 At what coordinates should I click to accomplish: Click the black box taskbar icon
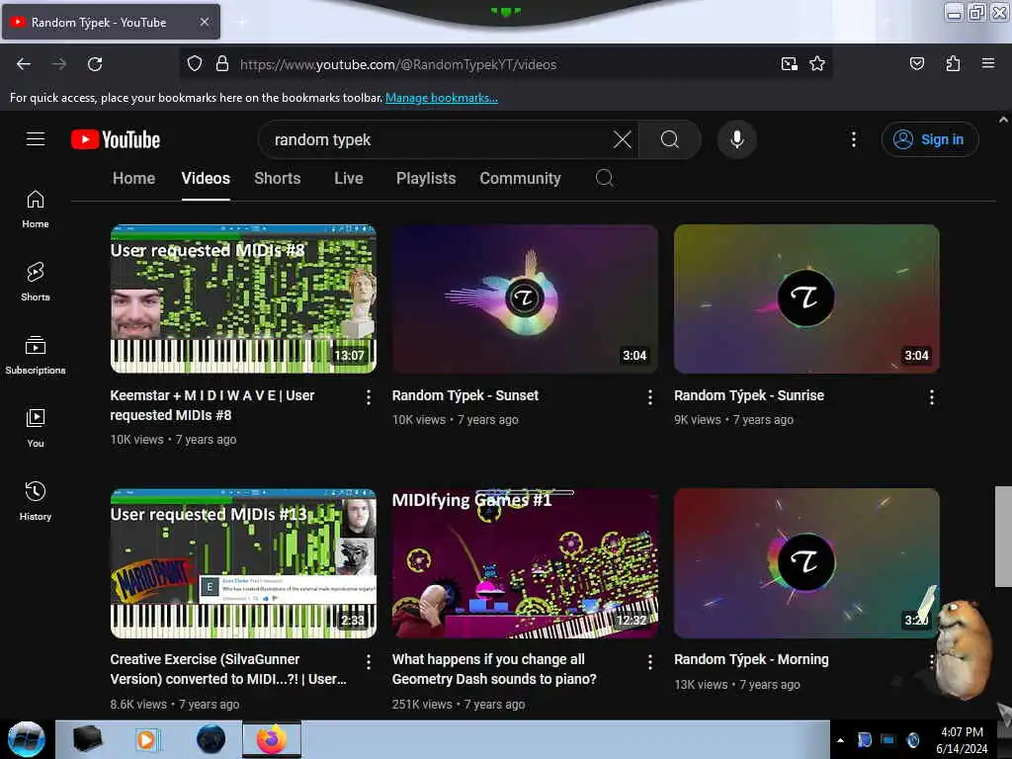[x=87, y=739]
